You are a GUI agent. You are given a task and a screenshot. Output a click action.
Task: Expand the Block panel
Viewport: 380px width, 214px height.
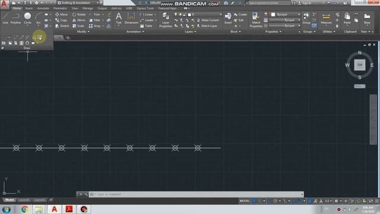point(235,32)
